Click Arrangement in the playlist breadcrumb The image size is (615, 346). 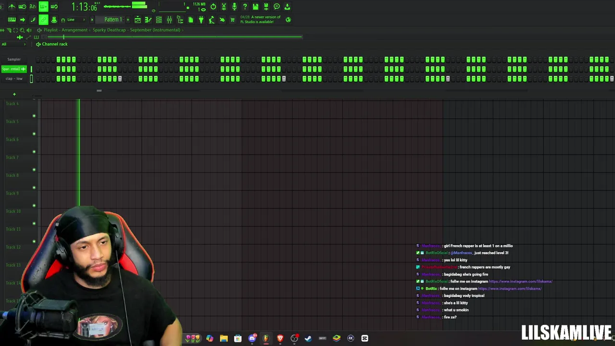[x=74, y=30]
